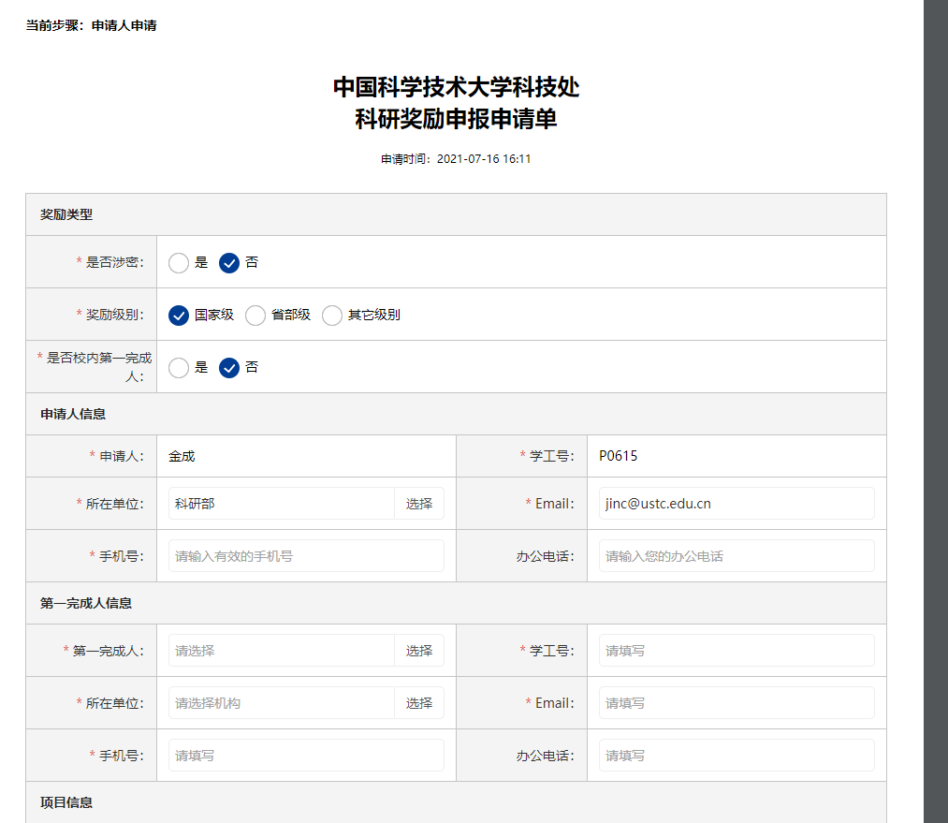This screenshot has width=948, height=823.
Task: Click the jinc@ustc.edu.cn Email field
Action: [737, 504]
